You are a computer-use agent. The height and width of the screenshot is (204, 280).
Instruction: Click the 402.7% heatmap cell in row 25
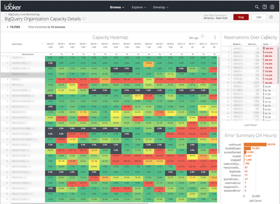[x=116, y=190]
